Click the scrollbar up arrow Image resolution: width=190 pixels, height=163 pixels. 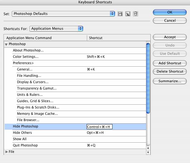(x=148, y=148)
